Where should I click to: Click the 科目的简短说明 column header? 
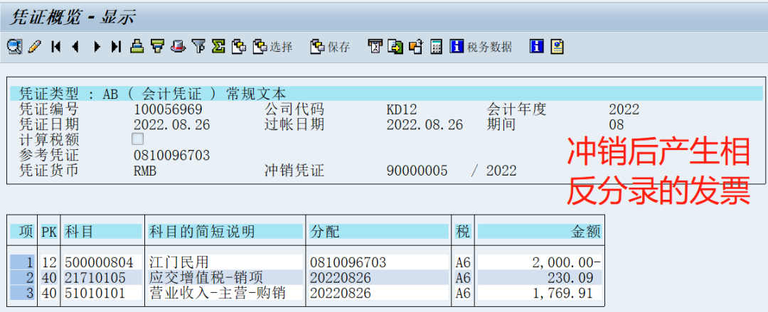pyautogui.click(x=225, y=232)
